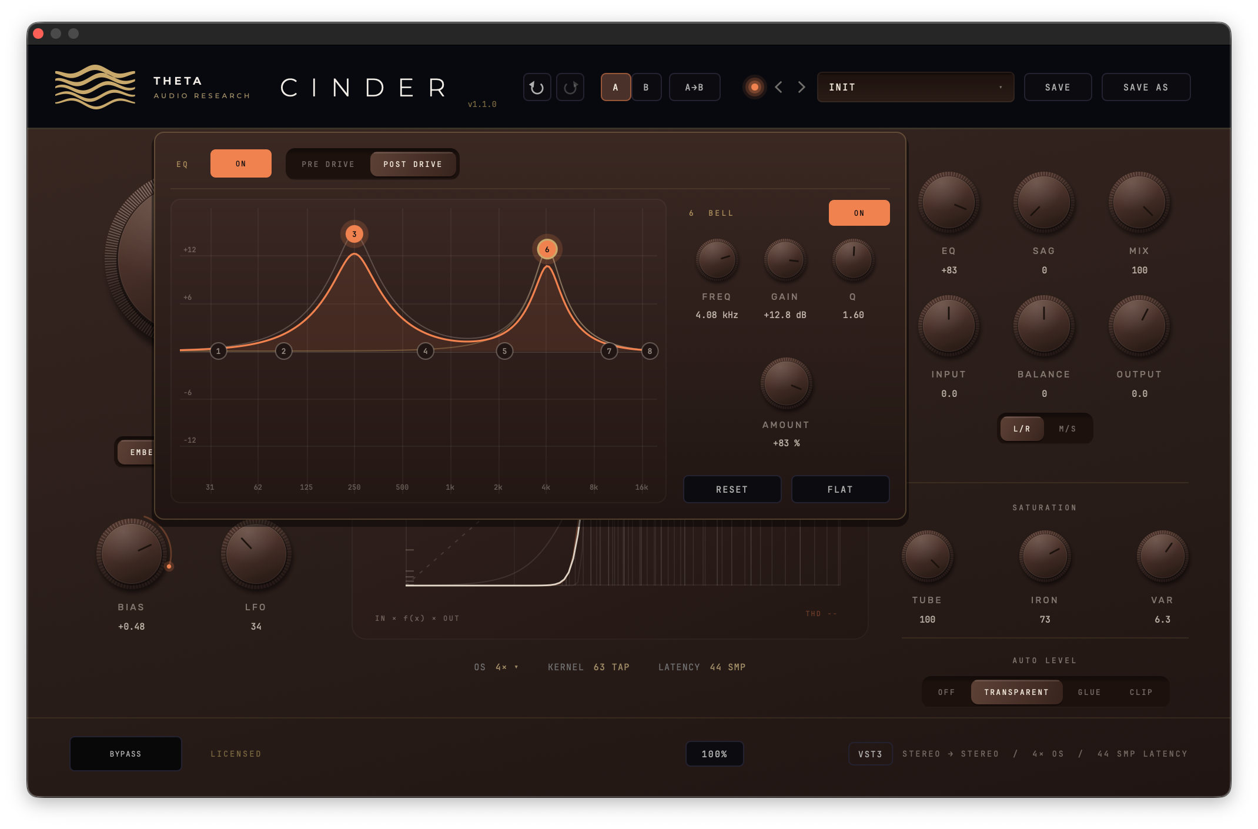Toggle the EQ section ON switch
The width and height of the screenshot is (1258, 829).
click(x=241, y=163)
